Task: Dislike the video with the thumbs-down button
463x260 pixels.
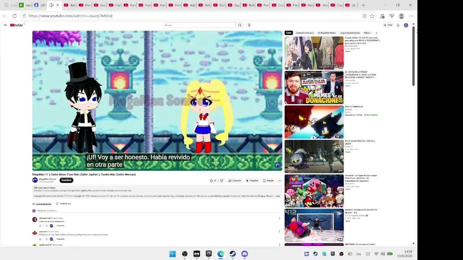Action: 221,181
